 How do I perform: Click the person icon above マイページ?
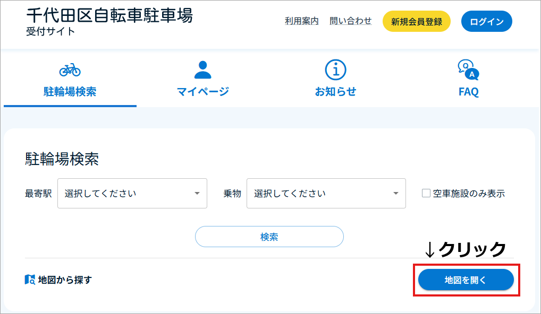tap(202, 70)
